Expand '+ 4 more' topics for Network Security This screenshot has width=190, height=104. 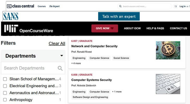point(76,63)
